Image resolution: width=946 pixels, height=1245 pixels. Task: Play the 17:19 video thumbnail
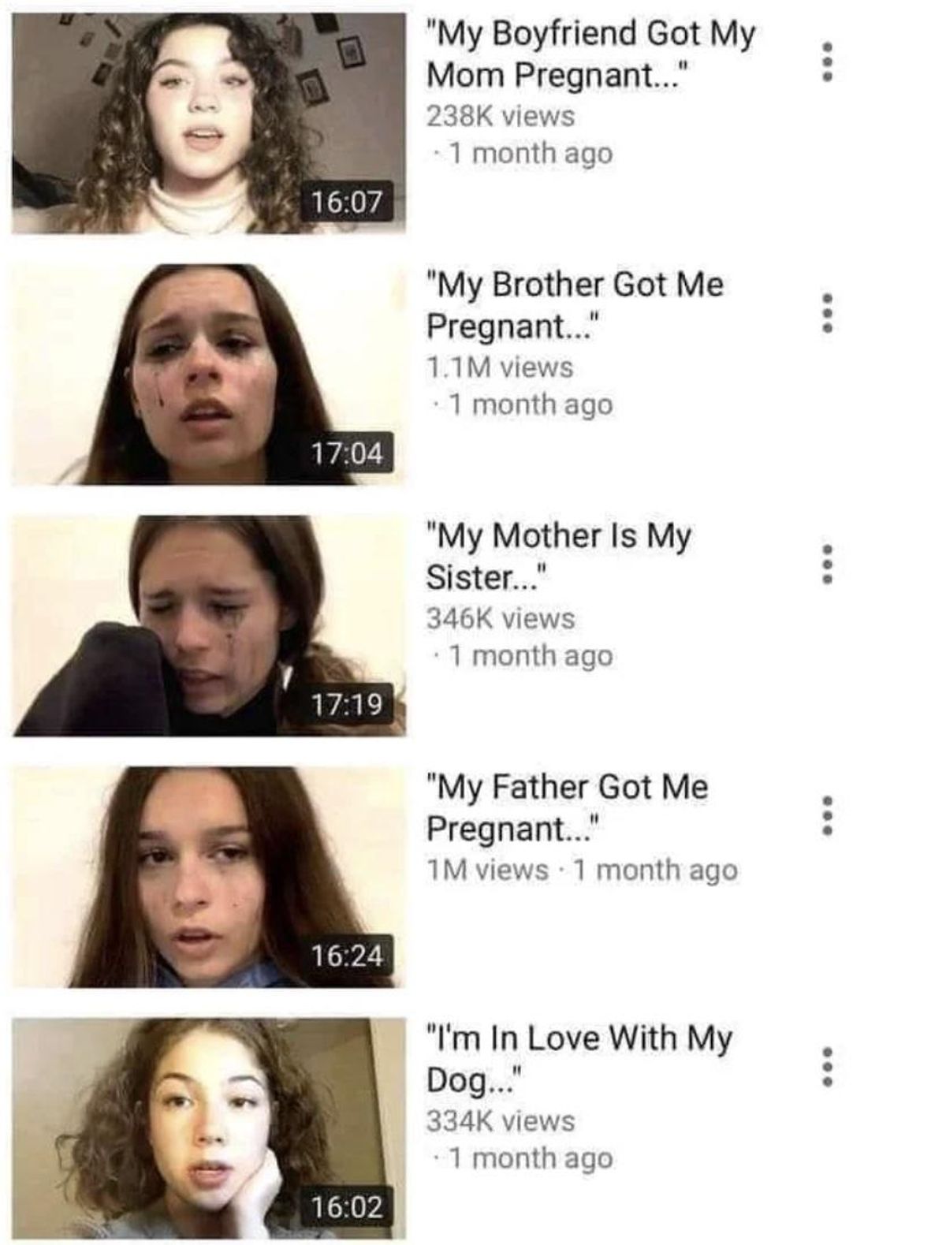(209, 625)
